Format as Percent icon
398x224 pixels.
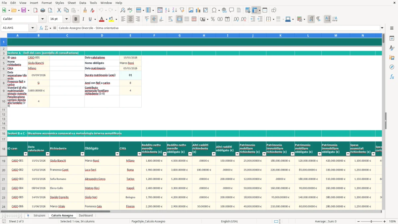(213, 19)
